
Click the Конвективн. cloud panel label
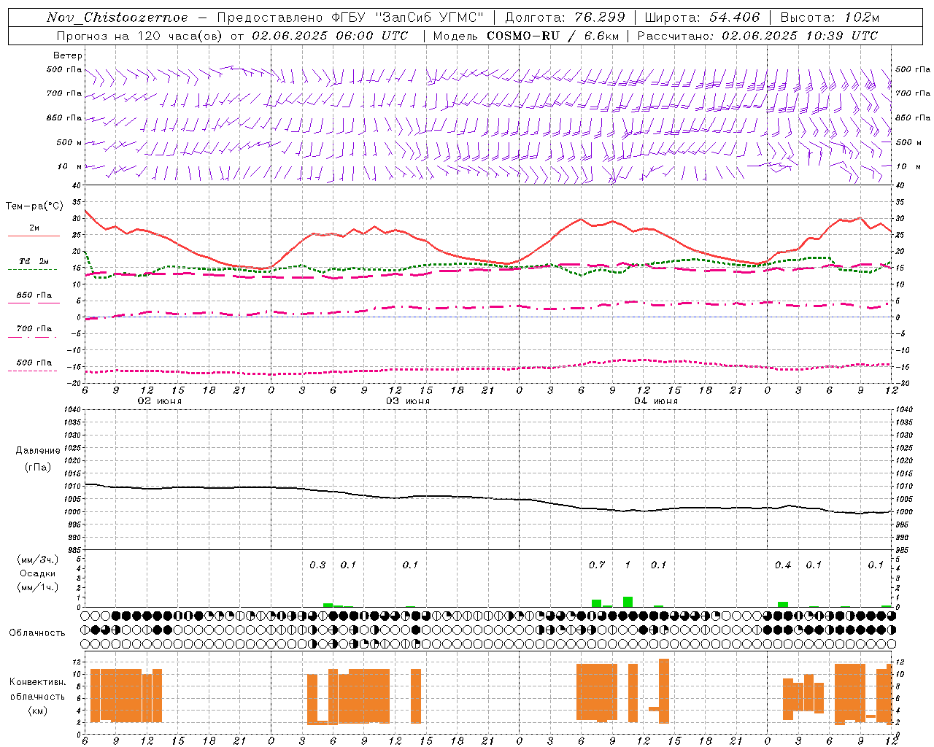38,682
